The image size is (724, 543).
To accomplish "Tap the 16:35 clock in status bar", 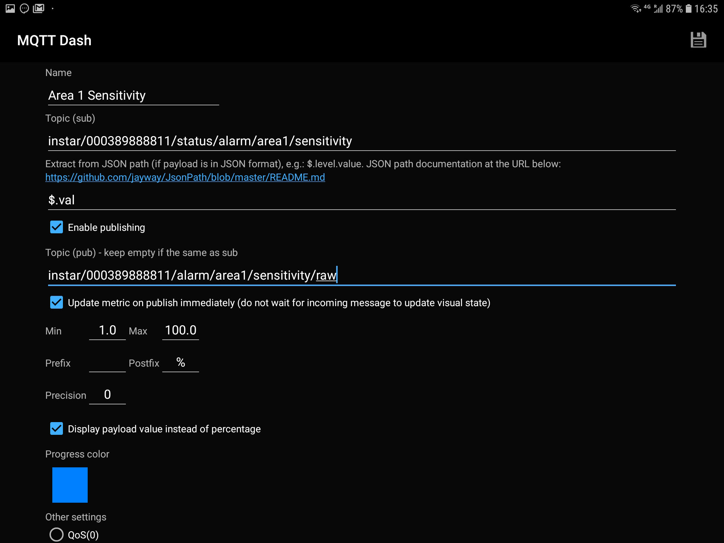I will [x=706, y=8].
